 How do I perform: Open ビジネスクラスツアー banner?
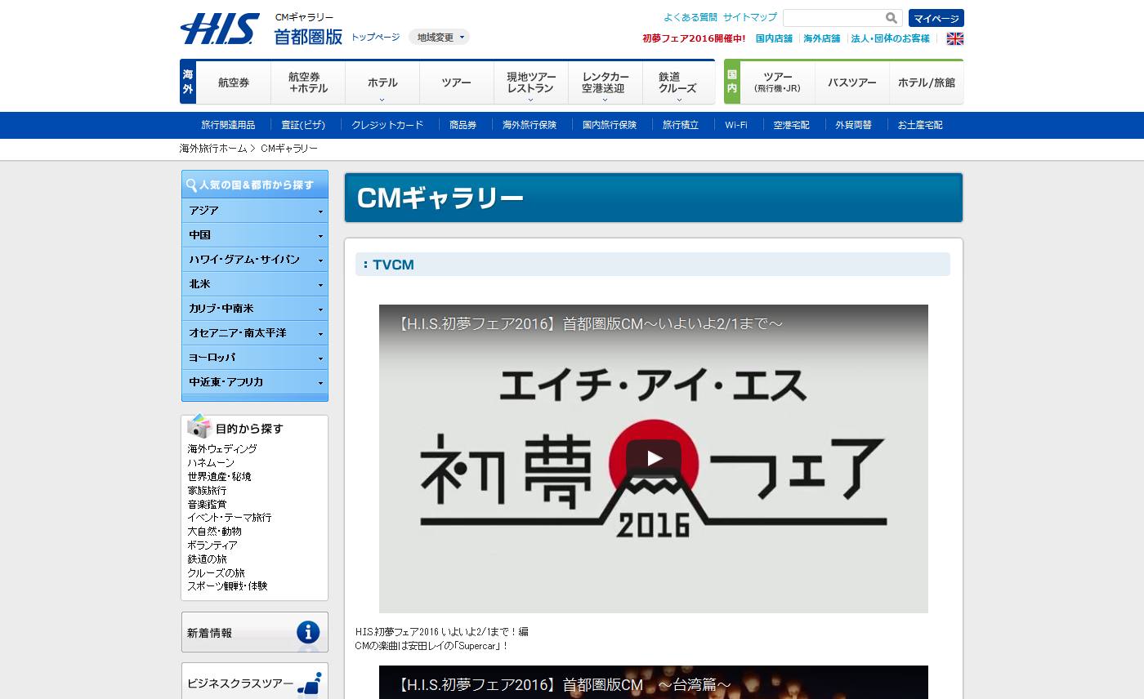tap(255, 682)
